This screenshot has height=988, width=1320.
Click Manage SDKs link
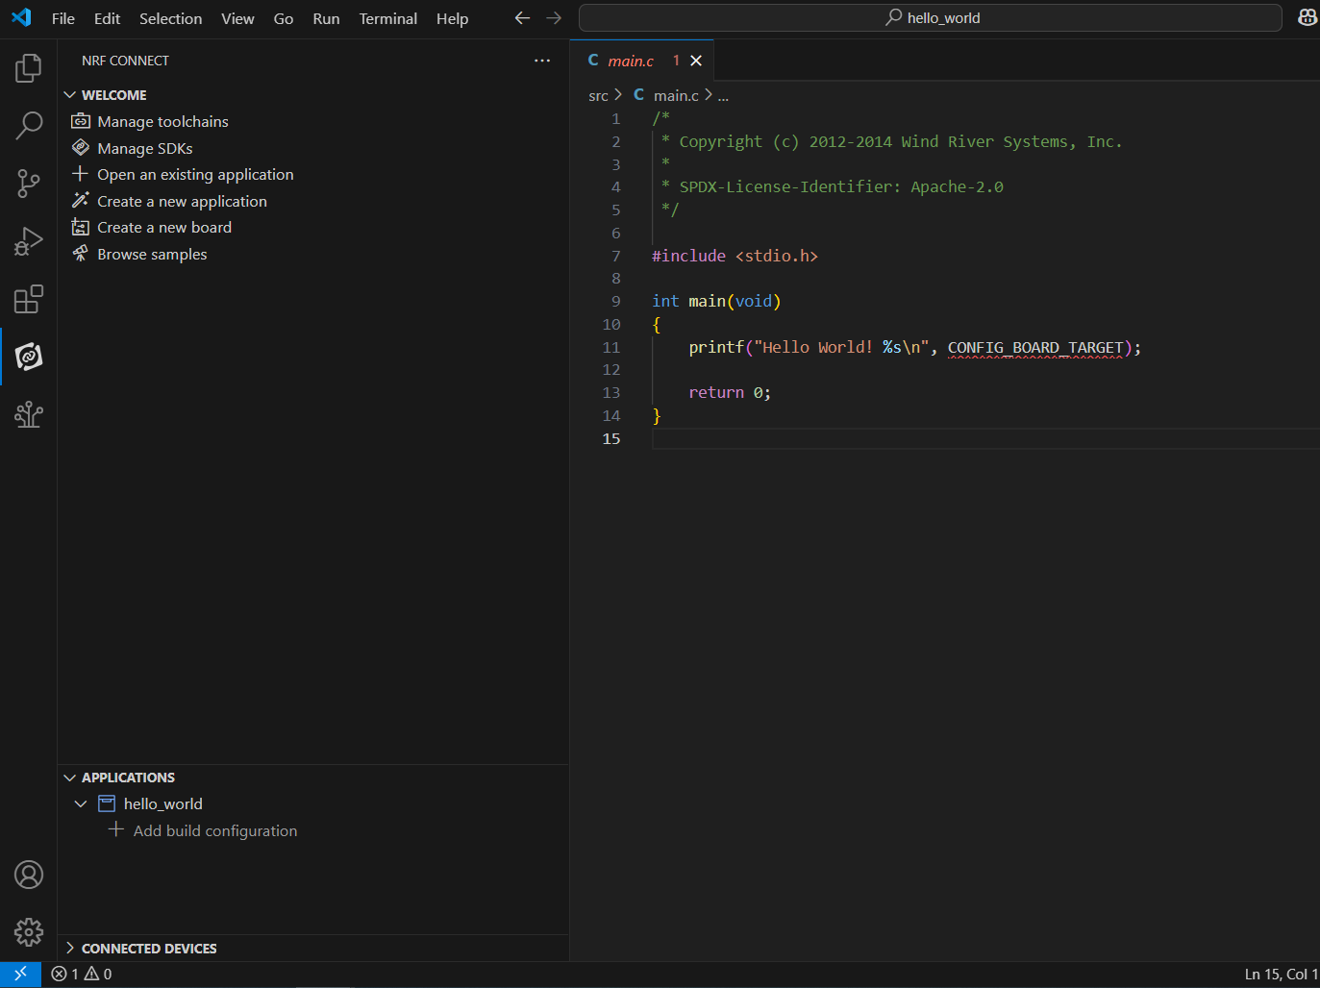(x=145, y=148)
